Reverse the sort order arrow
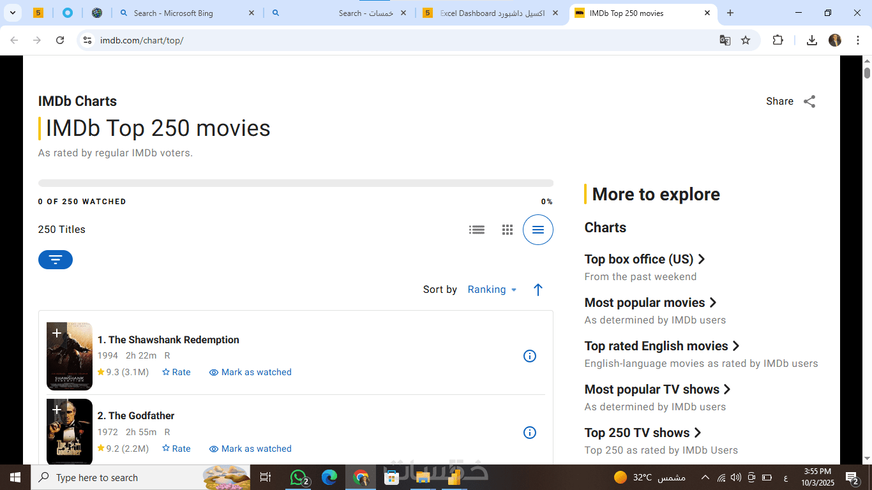This screenshot has width=872, height=490. (538, 290)
